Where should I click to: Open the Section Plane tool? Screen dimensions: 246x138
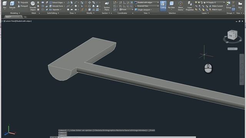[x=107, y=6]
